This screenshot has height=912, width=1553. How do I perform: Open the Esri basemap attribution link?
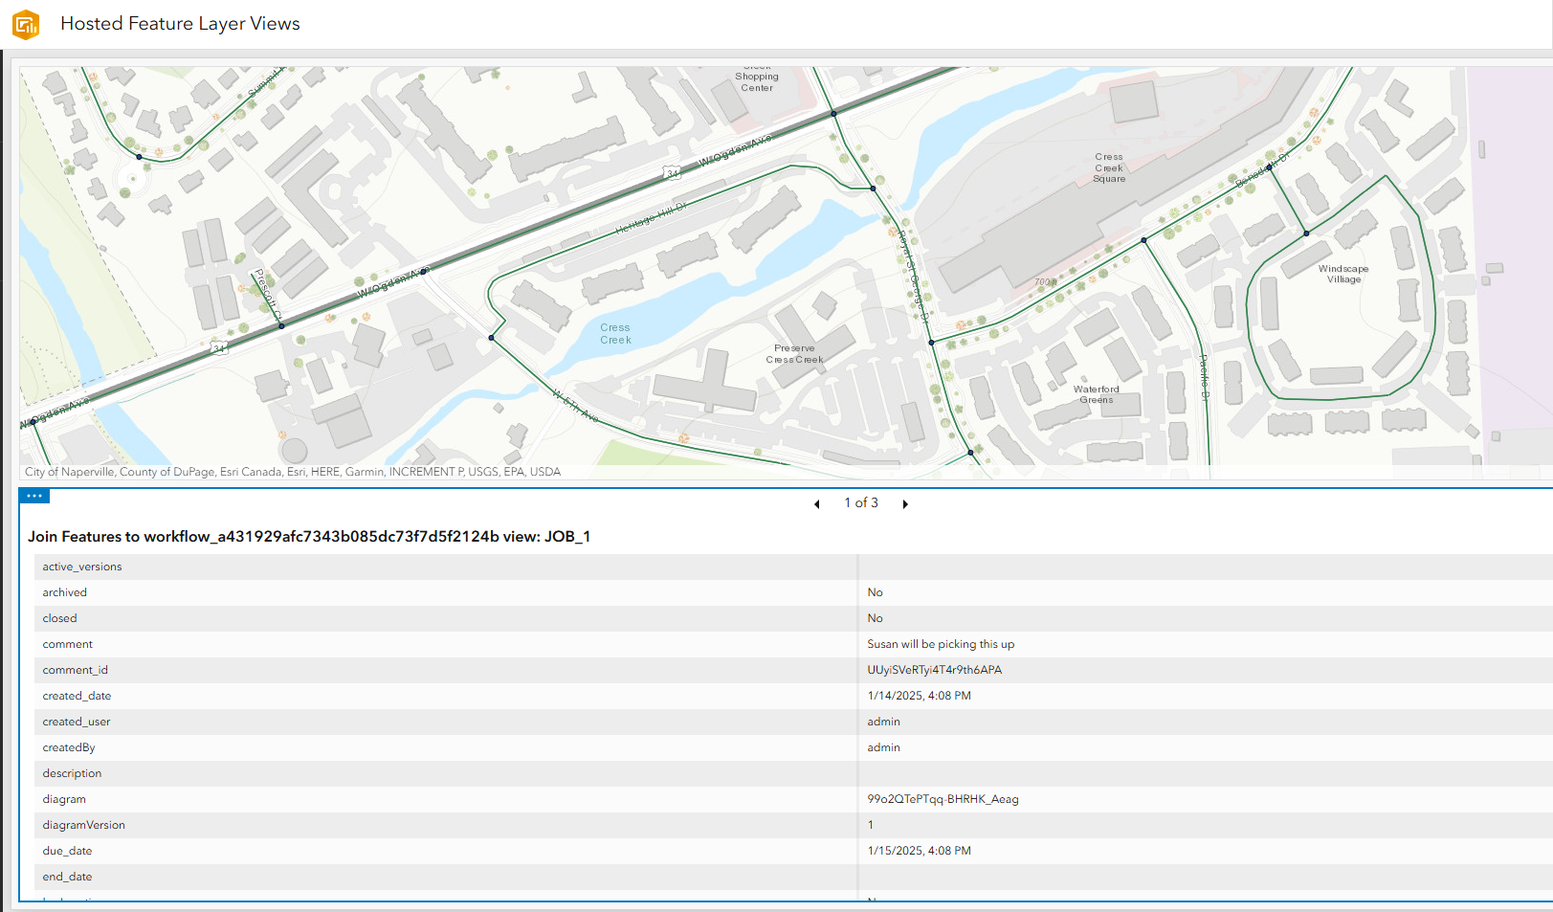[292, 472]
